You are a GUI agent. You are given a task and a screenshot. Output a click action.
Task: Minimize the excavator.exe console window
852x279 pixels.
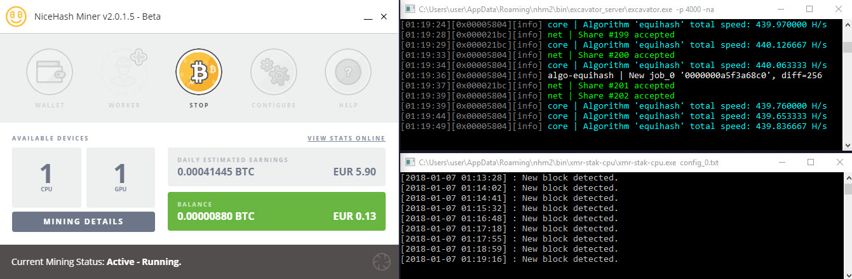point(781,10)
